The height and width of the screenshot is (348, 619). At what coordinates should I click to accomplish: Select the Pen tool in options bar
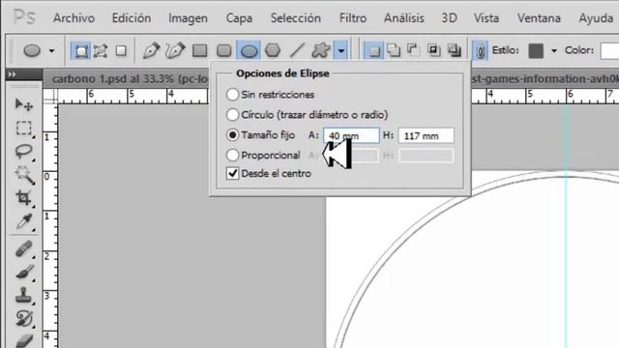coord(151,50)
